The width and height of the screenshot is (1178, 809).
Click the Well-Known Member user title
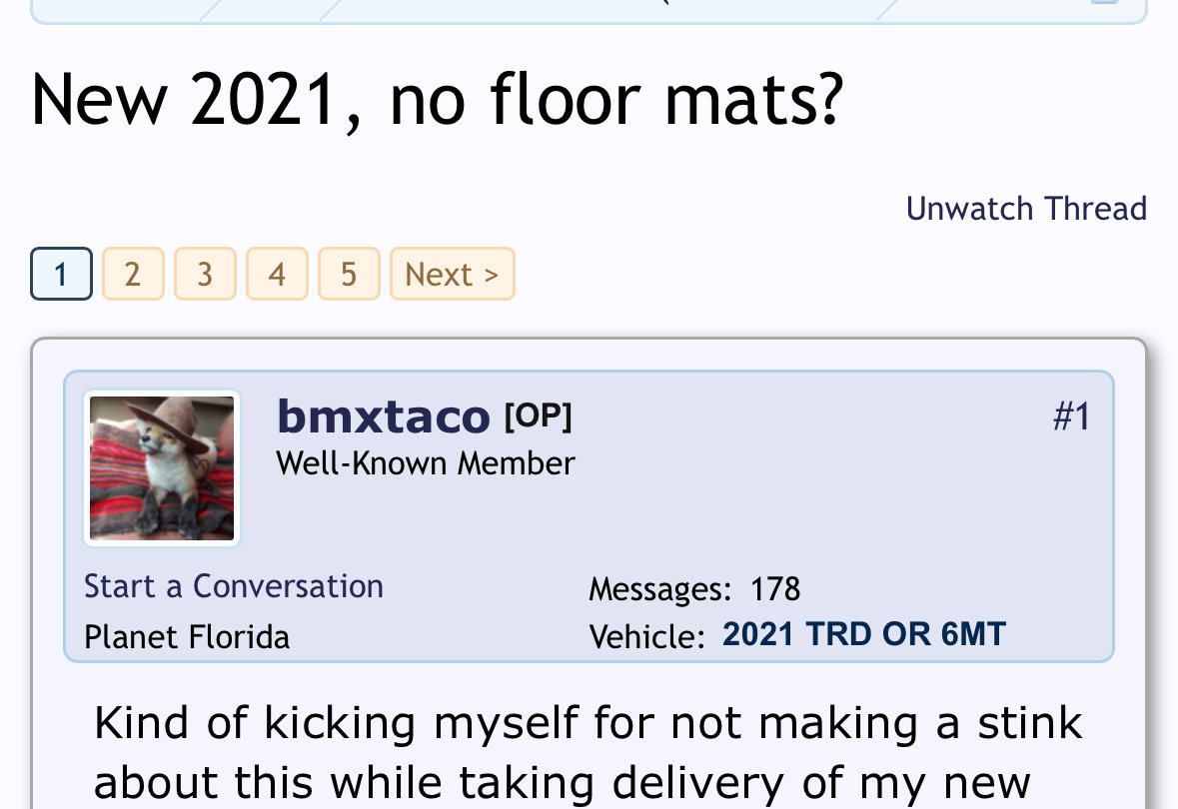coord(426,463)
